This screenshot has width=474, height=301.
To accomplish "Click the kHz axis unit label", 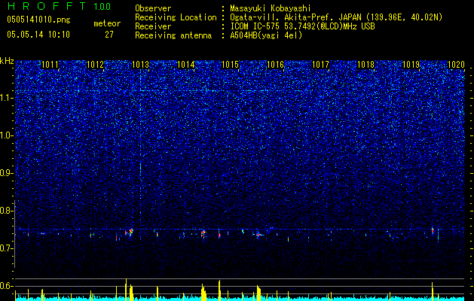I will coord(7,61).
